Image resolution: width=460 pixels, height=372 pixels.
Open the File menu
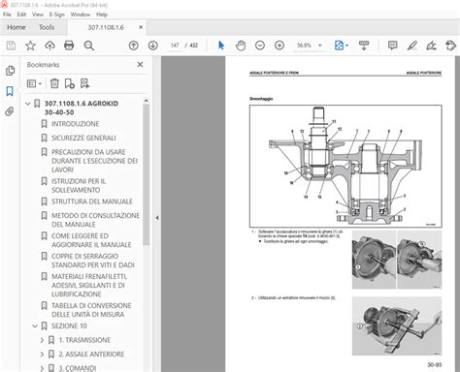coord(7,15)
